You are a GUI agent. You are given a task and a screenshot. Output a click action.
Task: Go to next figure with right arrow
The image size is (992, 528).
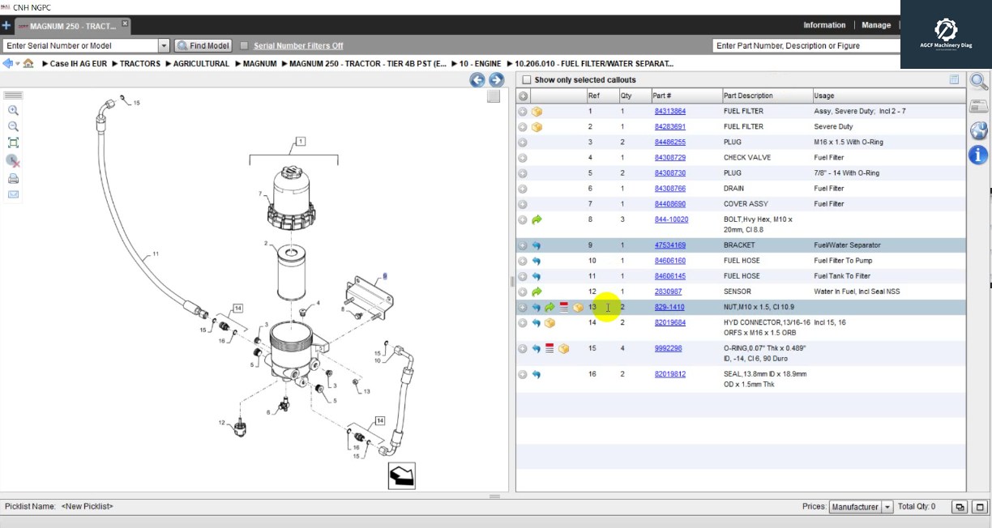(x=496, y=79)
